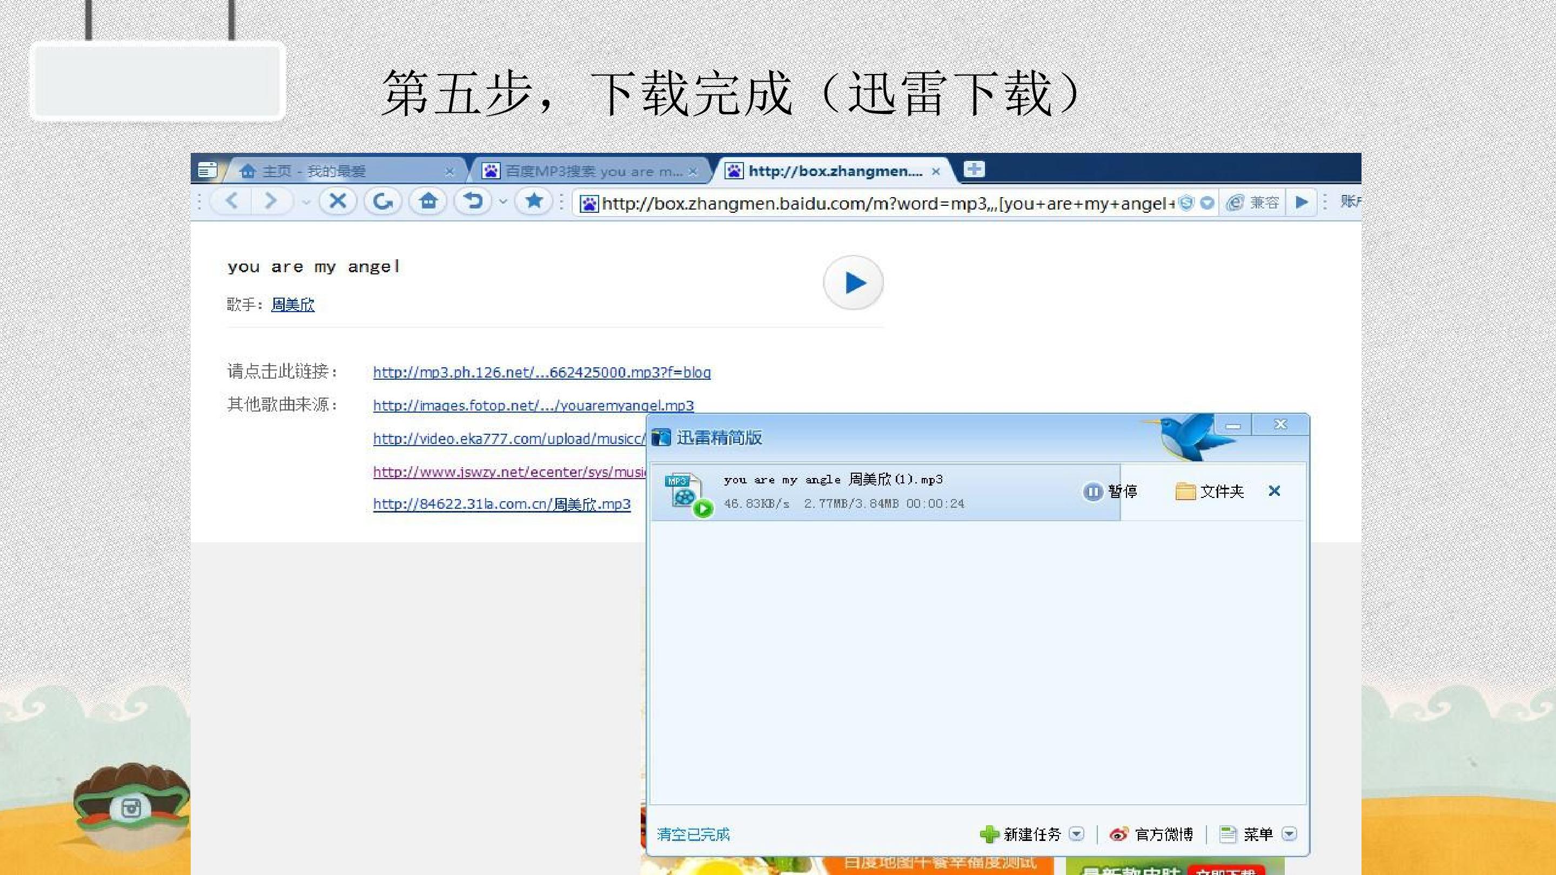This screenshot has height=875, width=1556.
Task: Switch to the 主页 - 我的最爱 tab
Action: (x=344, y=172)
